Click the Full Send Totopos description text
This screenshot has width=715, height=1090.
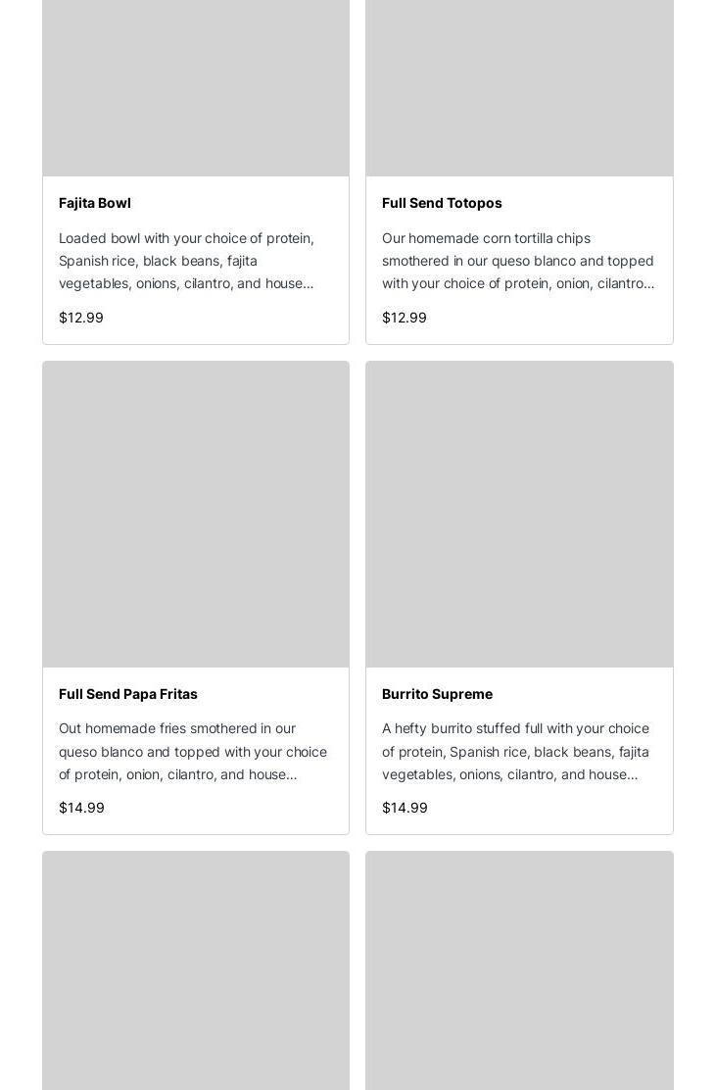(517, 261)
